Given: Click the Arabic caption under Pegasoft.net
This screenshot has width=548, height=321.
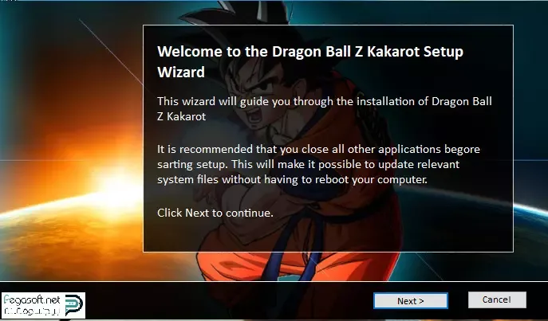Looking at the screenshot, I should 31,311.
